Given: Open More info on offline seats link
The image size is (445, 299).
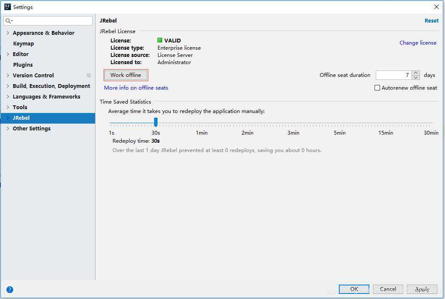Looking at the screenshot, I should point(136,88).
